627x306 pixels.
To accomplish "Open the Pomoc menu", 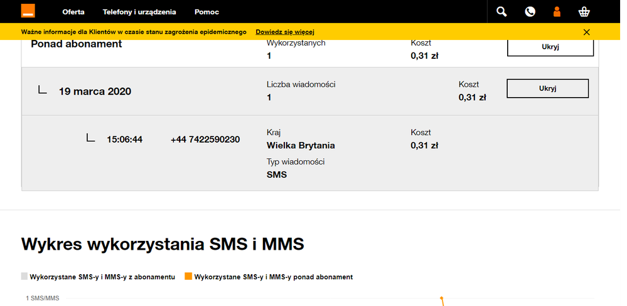I will point(206,12).
